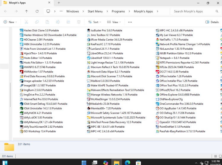Go to the Programs breadcrumb folder
Screen dimensions: 222x165
pyautogui.click(x=118, y=11)
